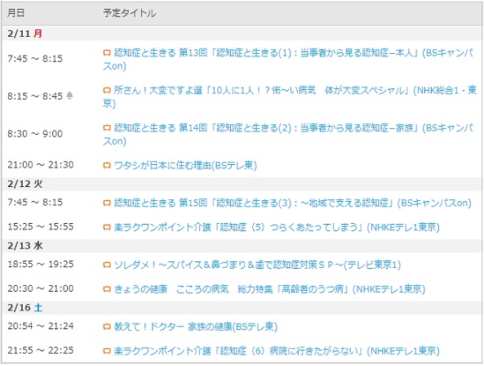
Task: Open 認知症と生きる 第14回 program link
Action: click(x=289, y=134)
